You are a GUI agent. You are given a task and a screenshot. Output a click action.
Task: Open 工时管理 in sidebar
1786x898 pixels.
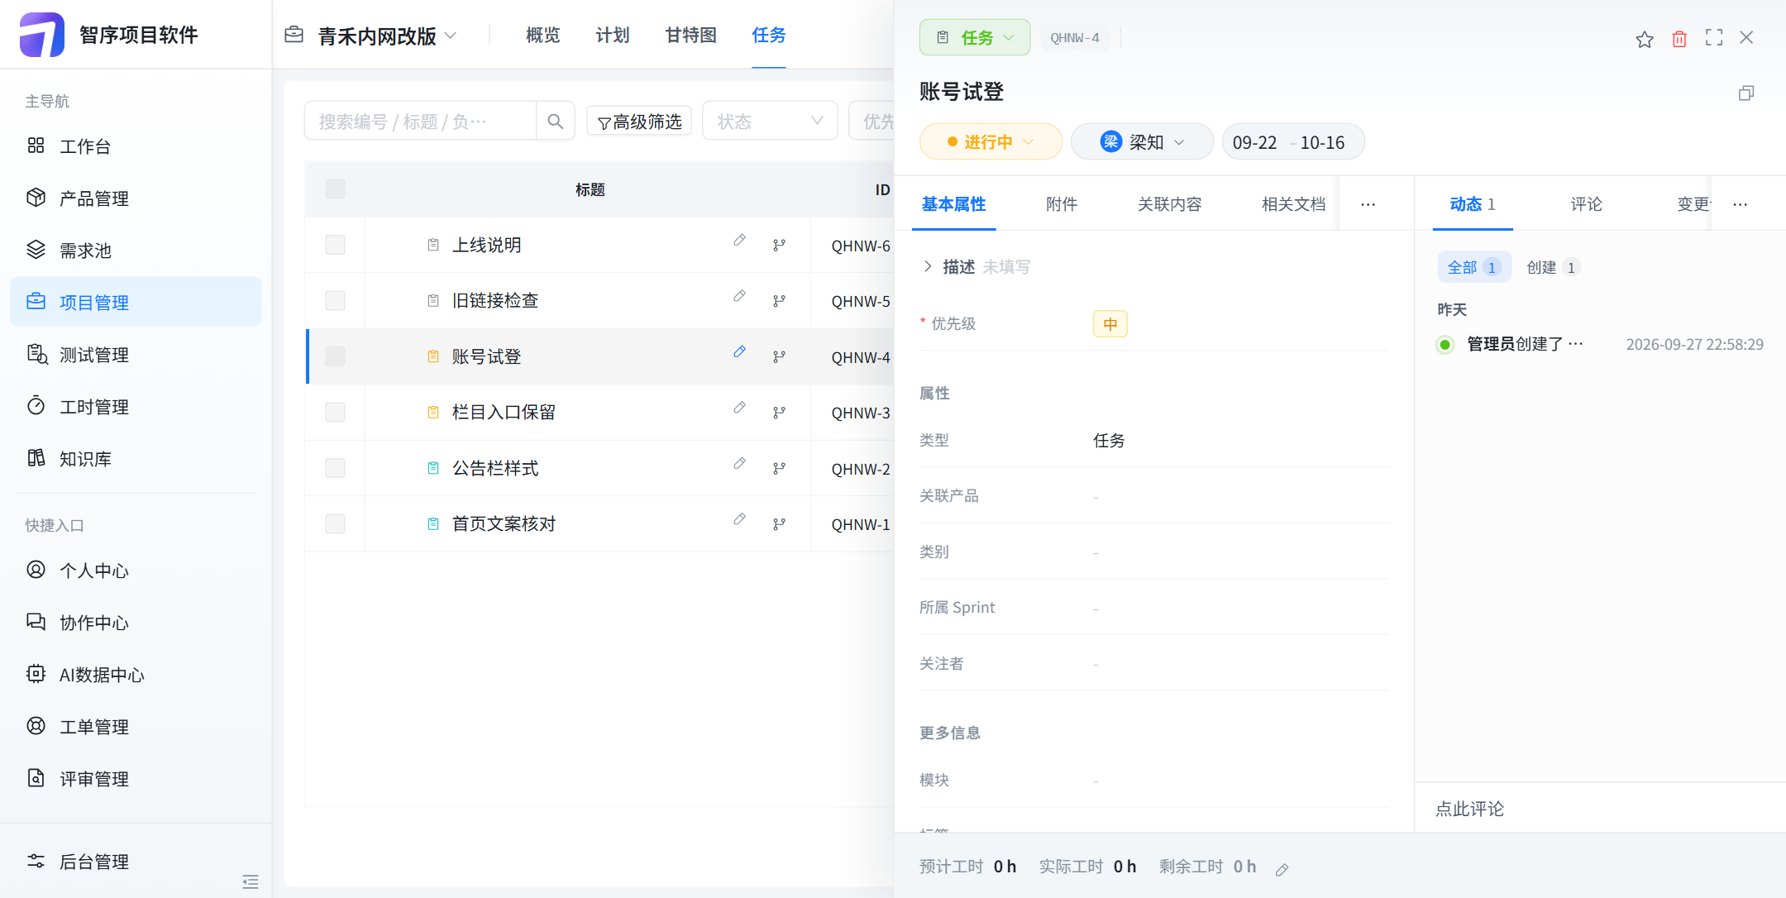[x=136, y=407]
